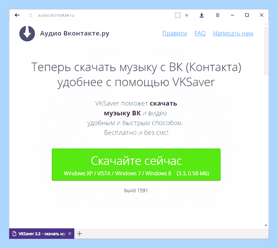Click the Аудио Вконтакте.ру site title
Screen dimensions: 278x248
(74, 33)
